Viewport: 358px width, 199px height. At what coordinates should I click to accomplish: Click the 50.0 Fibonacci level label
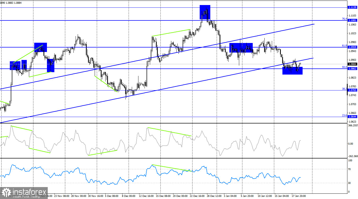click(x=344, y=67)
